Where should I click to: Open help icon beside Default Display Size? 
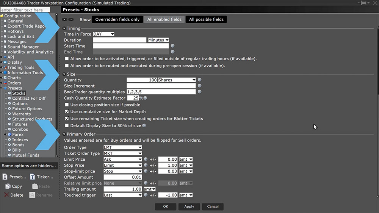[144, 125]
